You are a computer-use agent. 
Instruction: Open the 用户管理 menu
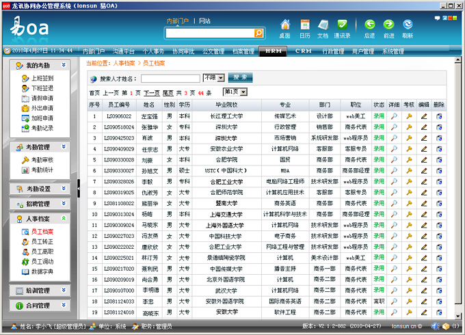tap(363, 51)
